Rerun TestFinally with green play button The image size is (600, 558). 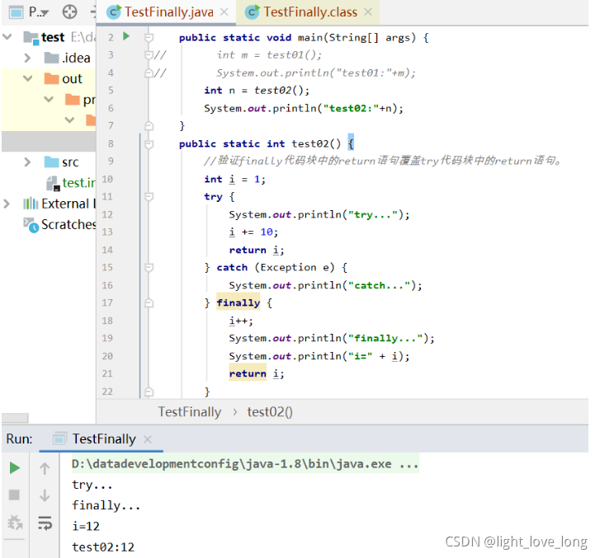point(15,467)
